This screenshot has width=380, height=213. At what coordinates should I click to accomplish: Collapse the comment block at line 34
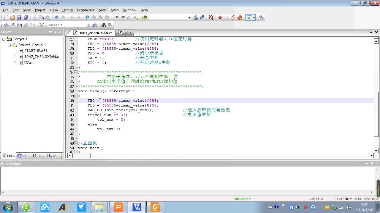coord(76,72)
